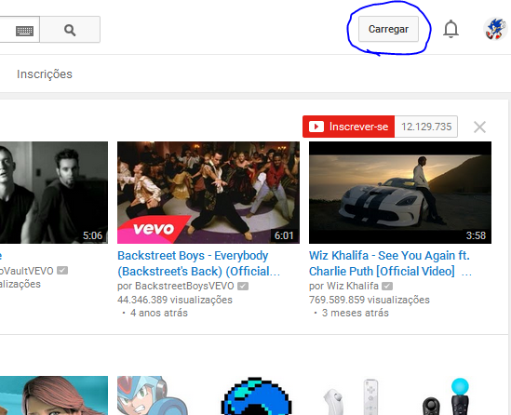511x415 pixels.
Task: Open the notifications bell
Action: (x=450, y=29)
